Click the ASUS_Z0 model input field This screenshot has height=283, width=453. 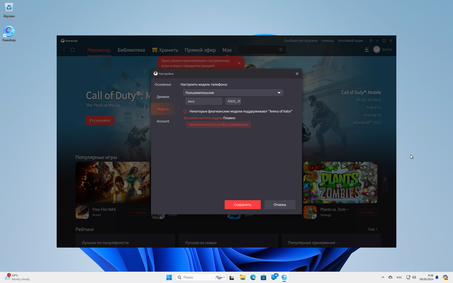233,101
